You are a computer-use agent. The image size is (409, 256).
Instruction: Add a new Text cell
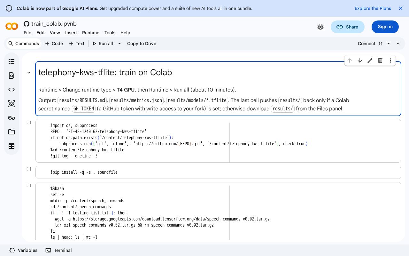click(x=77, y=44)
